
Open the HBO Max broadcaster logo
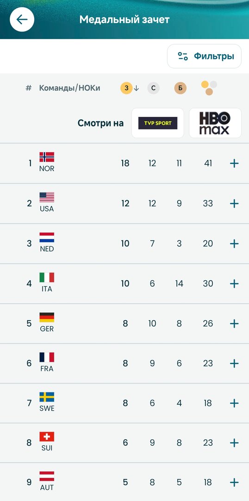click(x=215, y=123)
